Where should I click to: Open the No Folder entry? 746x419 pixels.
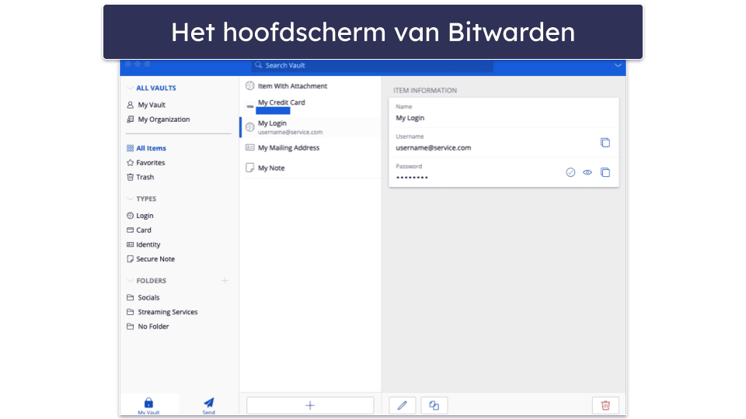[148, 327]
